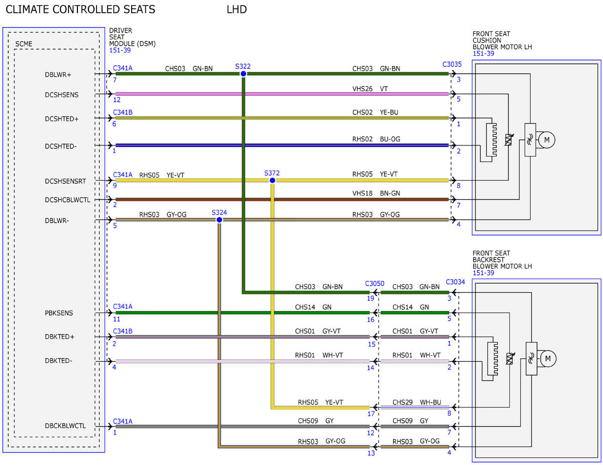Click the S322 splice dot

click(x=243, y=74)
